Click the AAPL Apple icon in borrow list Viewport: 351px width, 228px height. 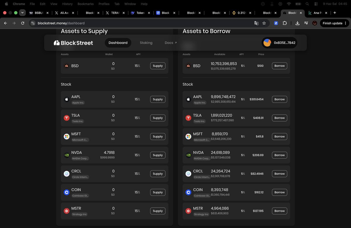pyautogui.click(x=188, y=99)
